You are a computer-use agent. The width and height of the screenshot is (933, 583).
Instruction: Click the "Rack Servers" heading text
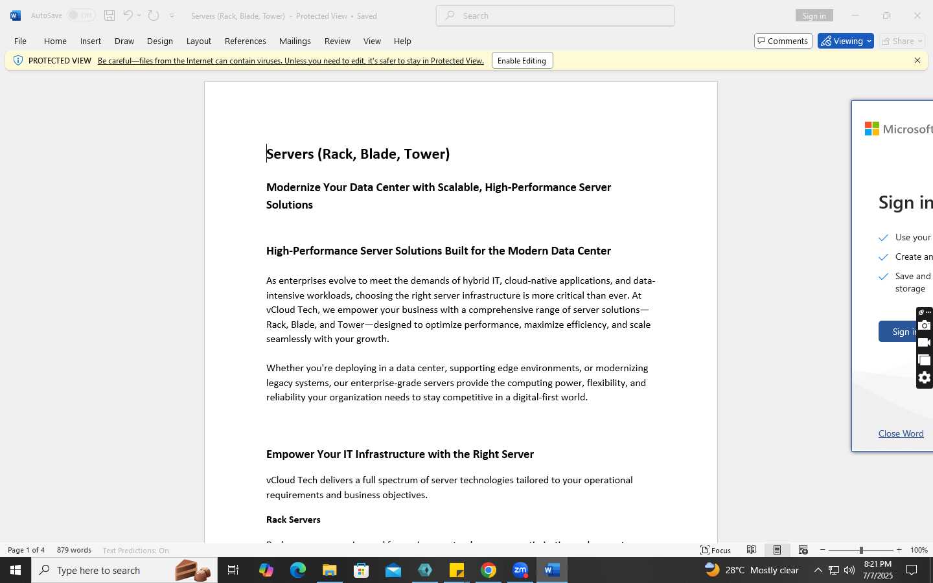294,520
